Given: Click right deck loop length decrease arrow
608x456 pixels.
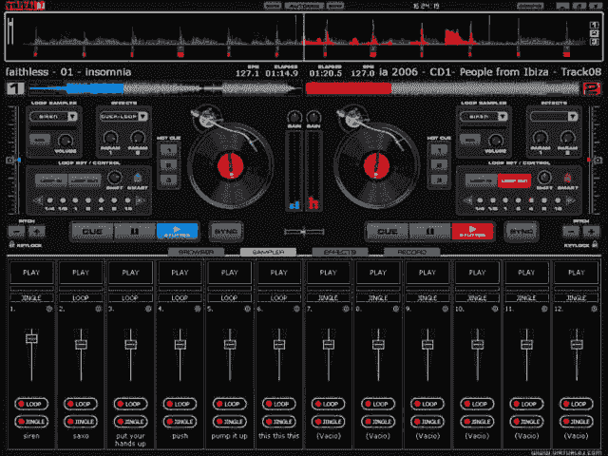Looking at the screenshot, I should point(467,200).
